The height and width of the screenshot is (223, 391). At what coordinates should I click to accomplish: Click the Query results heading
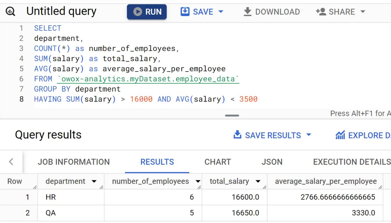[x=48, y=135]
